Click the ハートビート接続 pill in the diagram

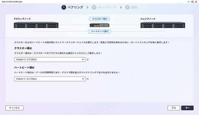point(99,31)
